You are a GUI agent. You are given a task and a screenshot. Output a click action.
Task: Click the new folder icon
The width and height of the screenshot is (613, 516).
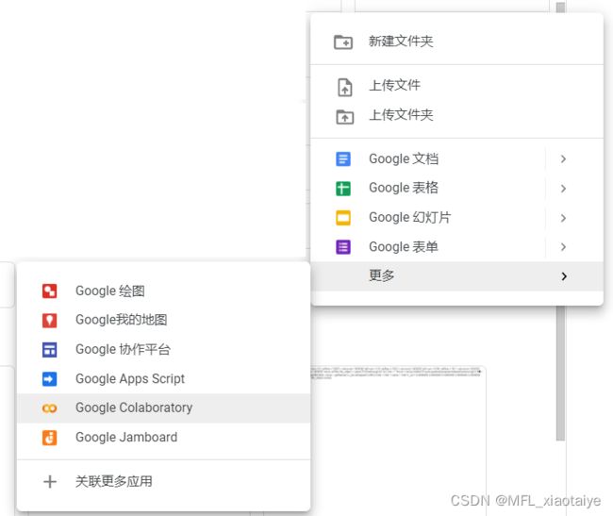(x=343, y=42)
